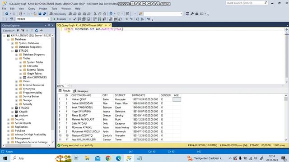The image size is (289, 162).
Task: Click the Display Estimated Execution Plan icon
Action: click(x=79, y=19)
